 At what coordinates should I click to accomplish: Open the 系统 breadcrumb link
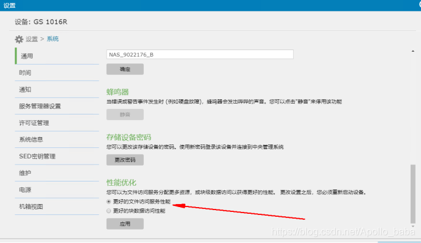(x=52, y=39)
